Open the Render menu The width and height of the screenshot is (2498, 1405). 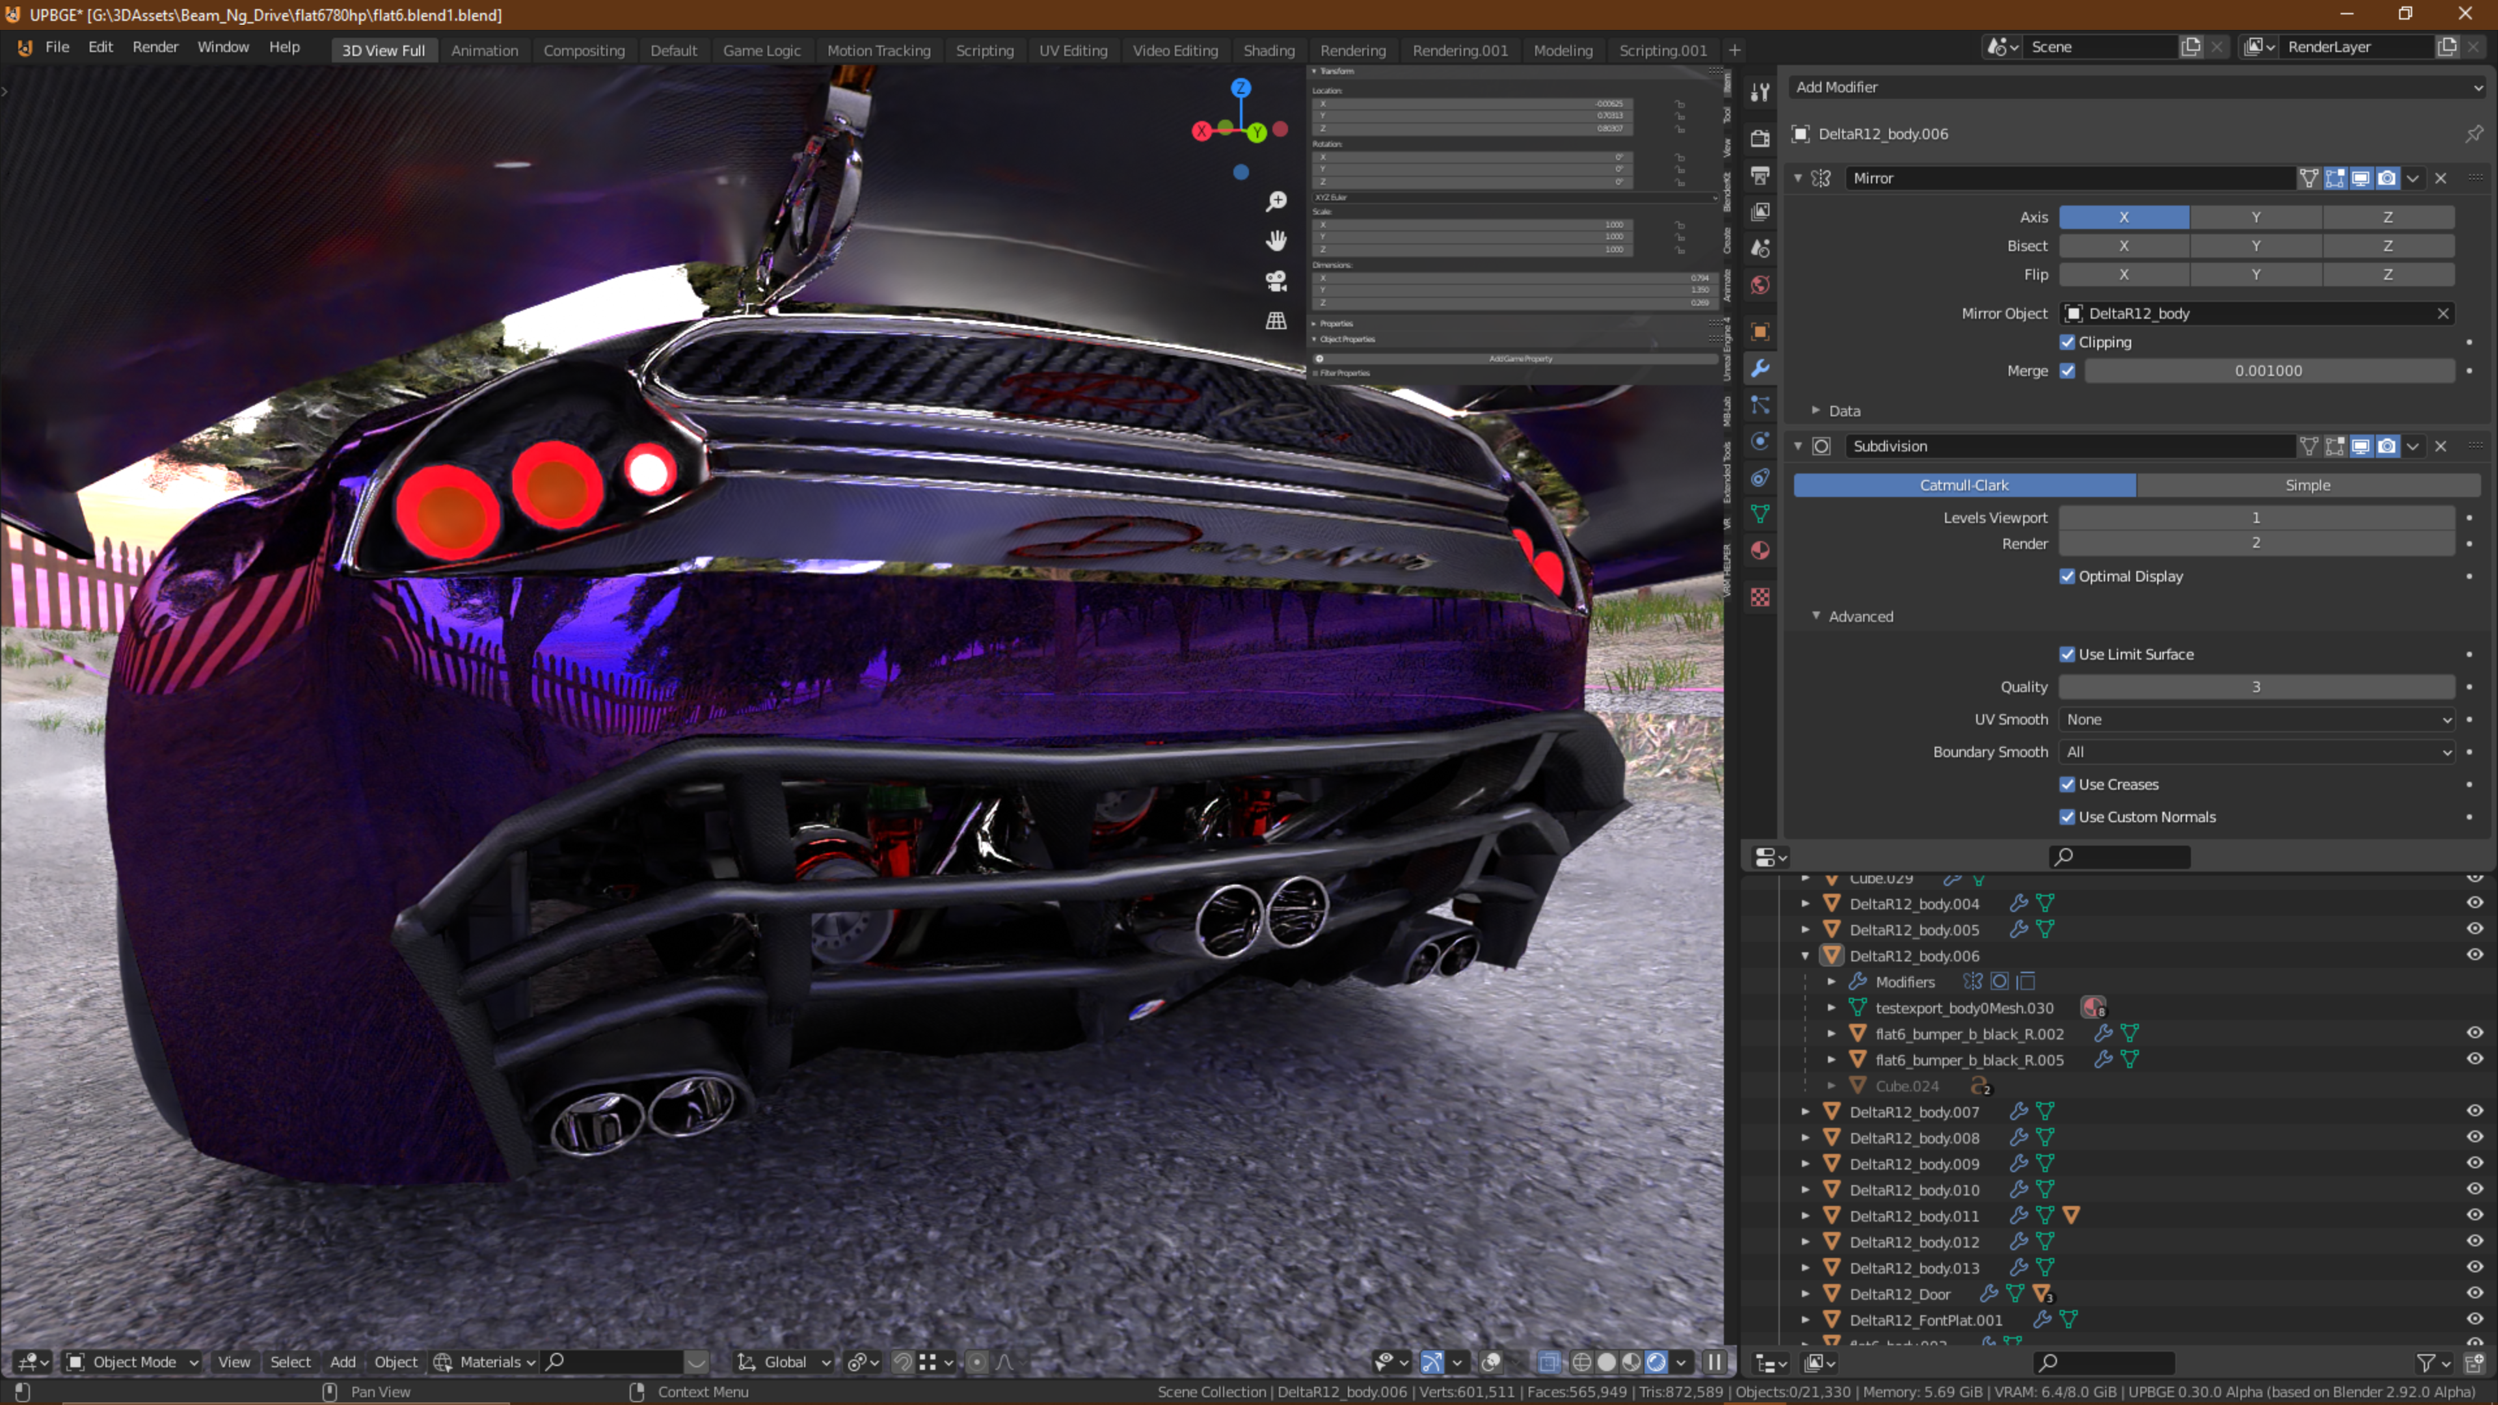pos(155,47)
